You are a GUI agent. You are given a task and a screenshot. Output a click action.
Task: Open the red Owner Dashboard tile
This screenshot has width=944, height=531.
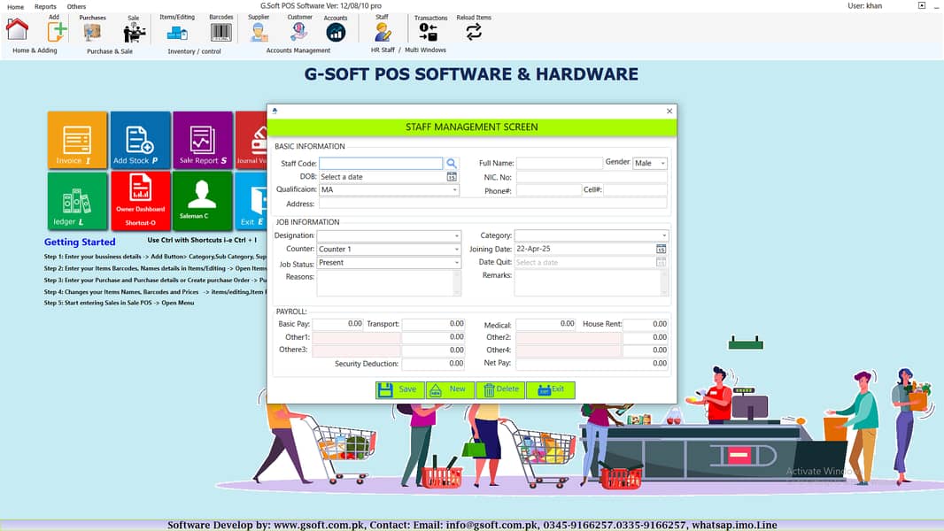(x=140, y=201)
